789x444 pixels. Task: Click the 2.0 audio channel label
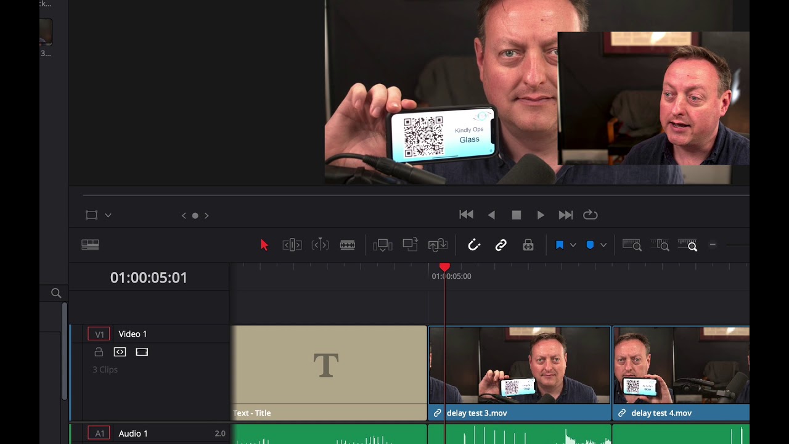point(220,434)
